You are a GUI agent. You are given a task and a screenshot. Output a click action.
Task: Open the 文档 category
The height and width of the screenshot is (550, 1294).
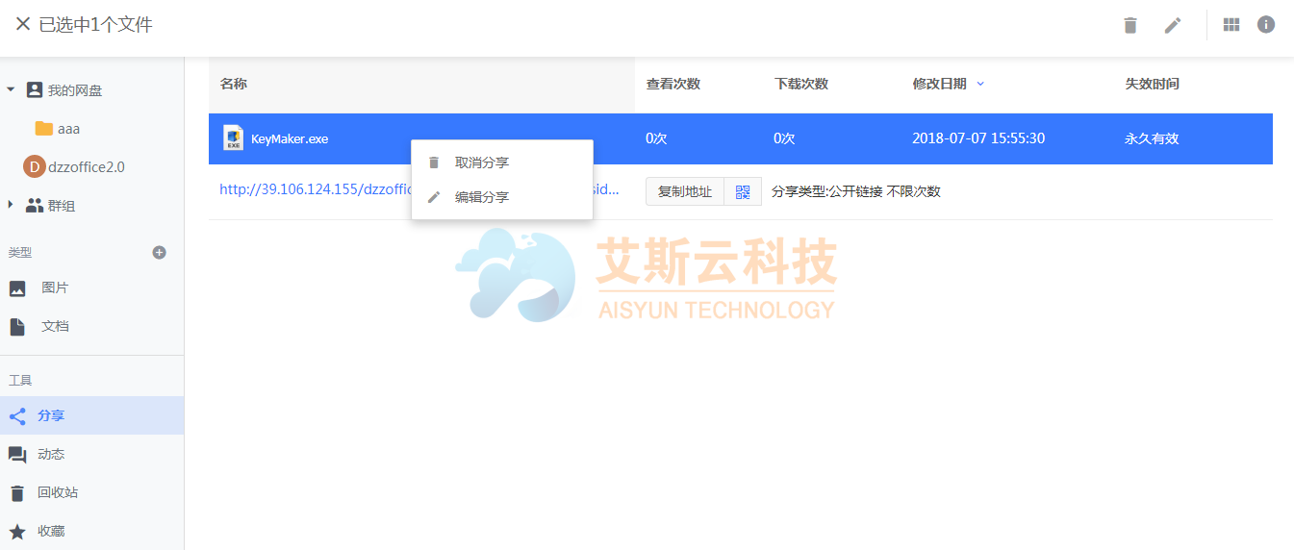55,327
